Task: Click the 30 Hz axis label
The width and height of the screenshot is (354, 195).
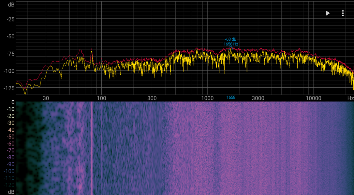Action: tap(46, 98)
